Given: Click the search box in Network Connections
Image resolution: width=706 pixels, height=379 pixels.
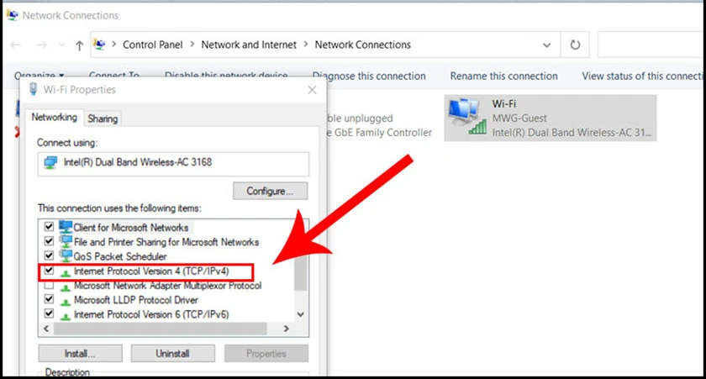Looking at the screenshot, I should pos(651,45).
